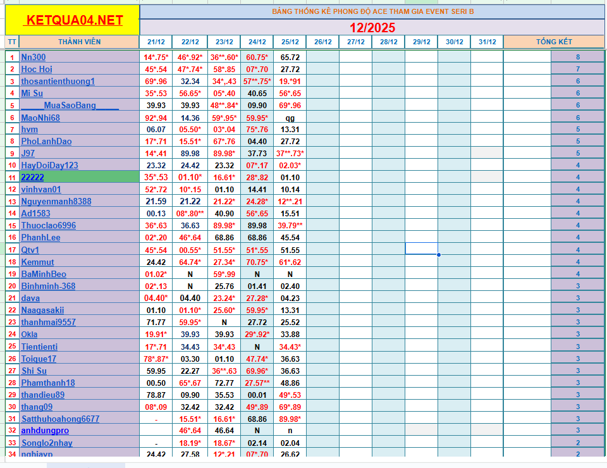Image resolution: width=607 pixels, height=468 pixels.
Task: Select the TỔNG KẾT header cell
Action: click(554, 42)
